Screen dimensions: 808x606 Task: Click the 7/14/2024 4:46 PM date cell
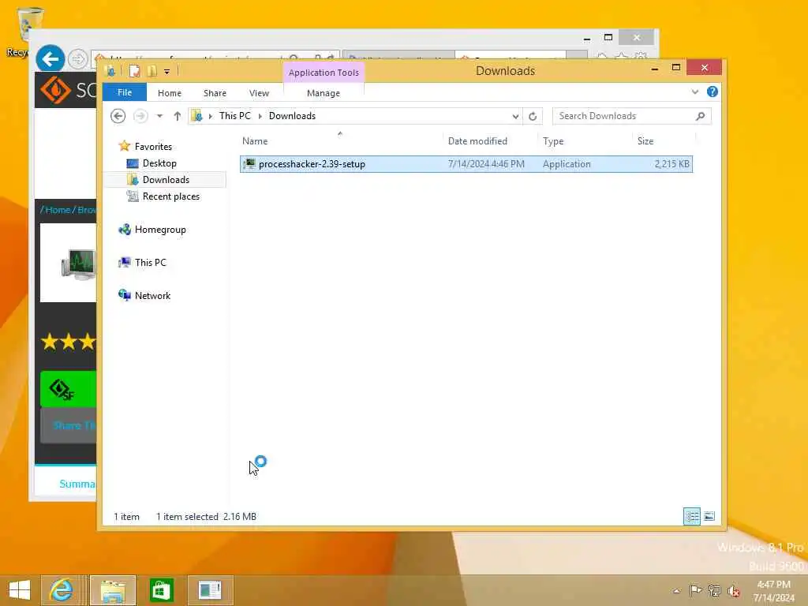(486, 164)
